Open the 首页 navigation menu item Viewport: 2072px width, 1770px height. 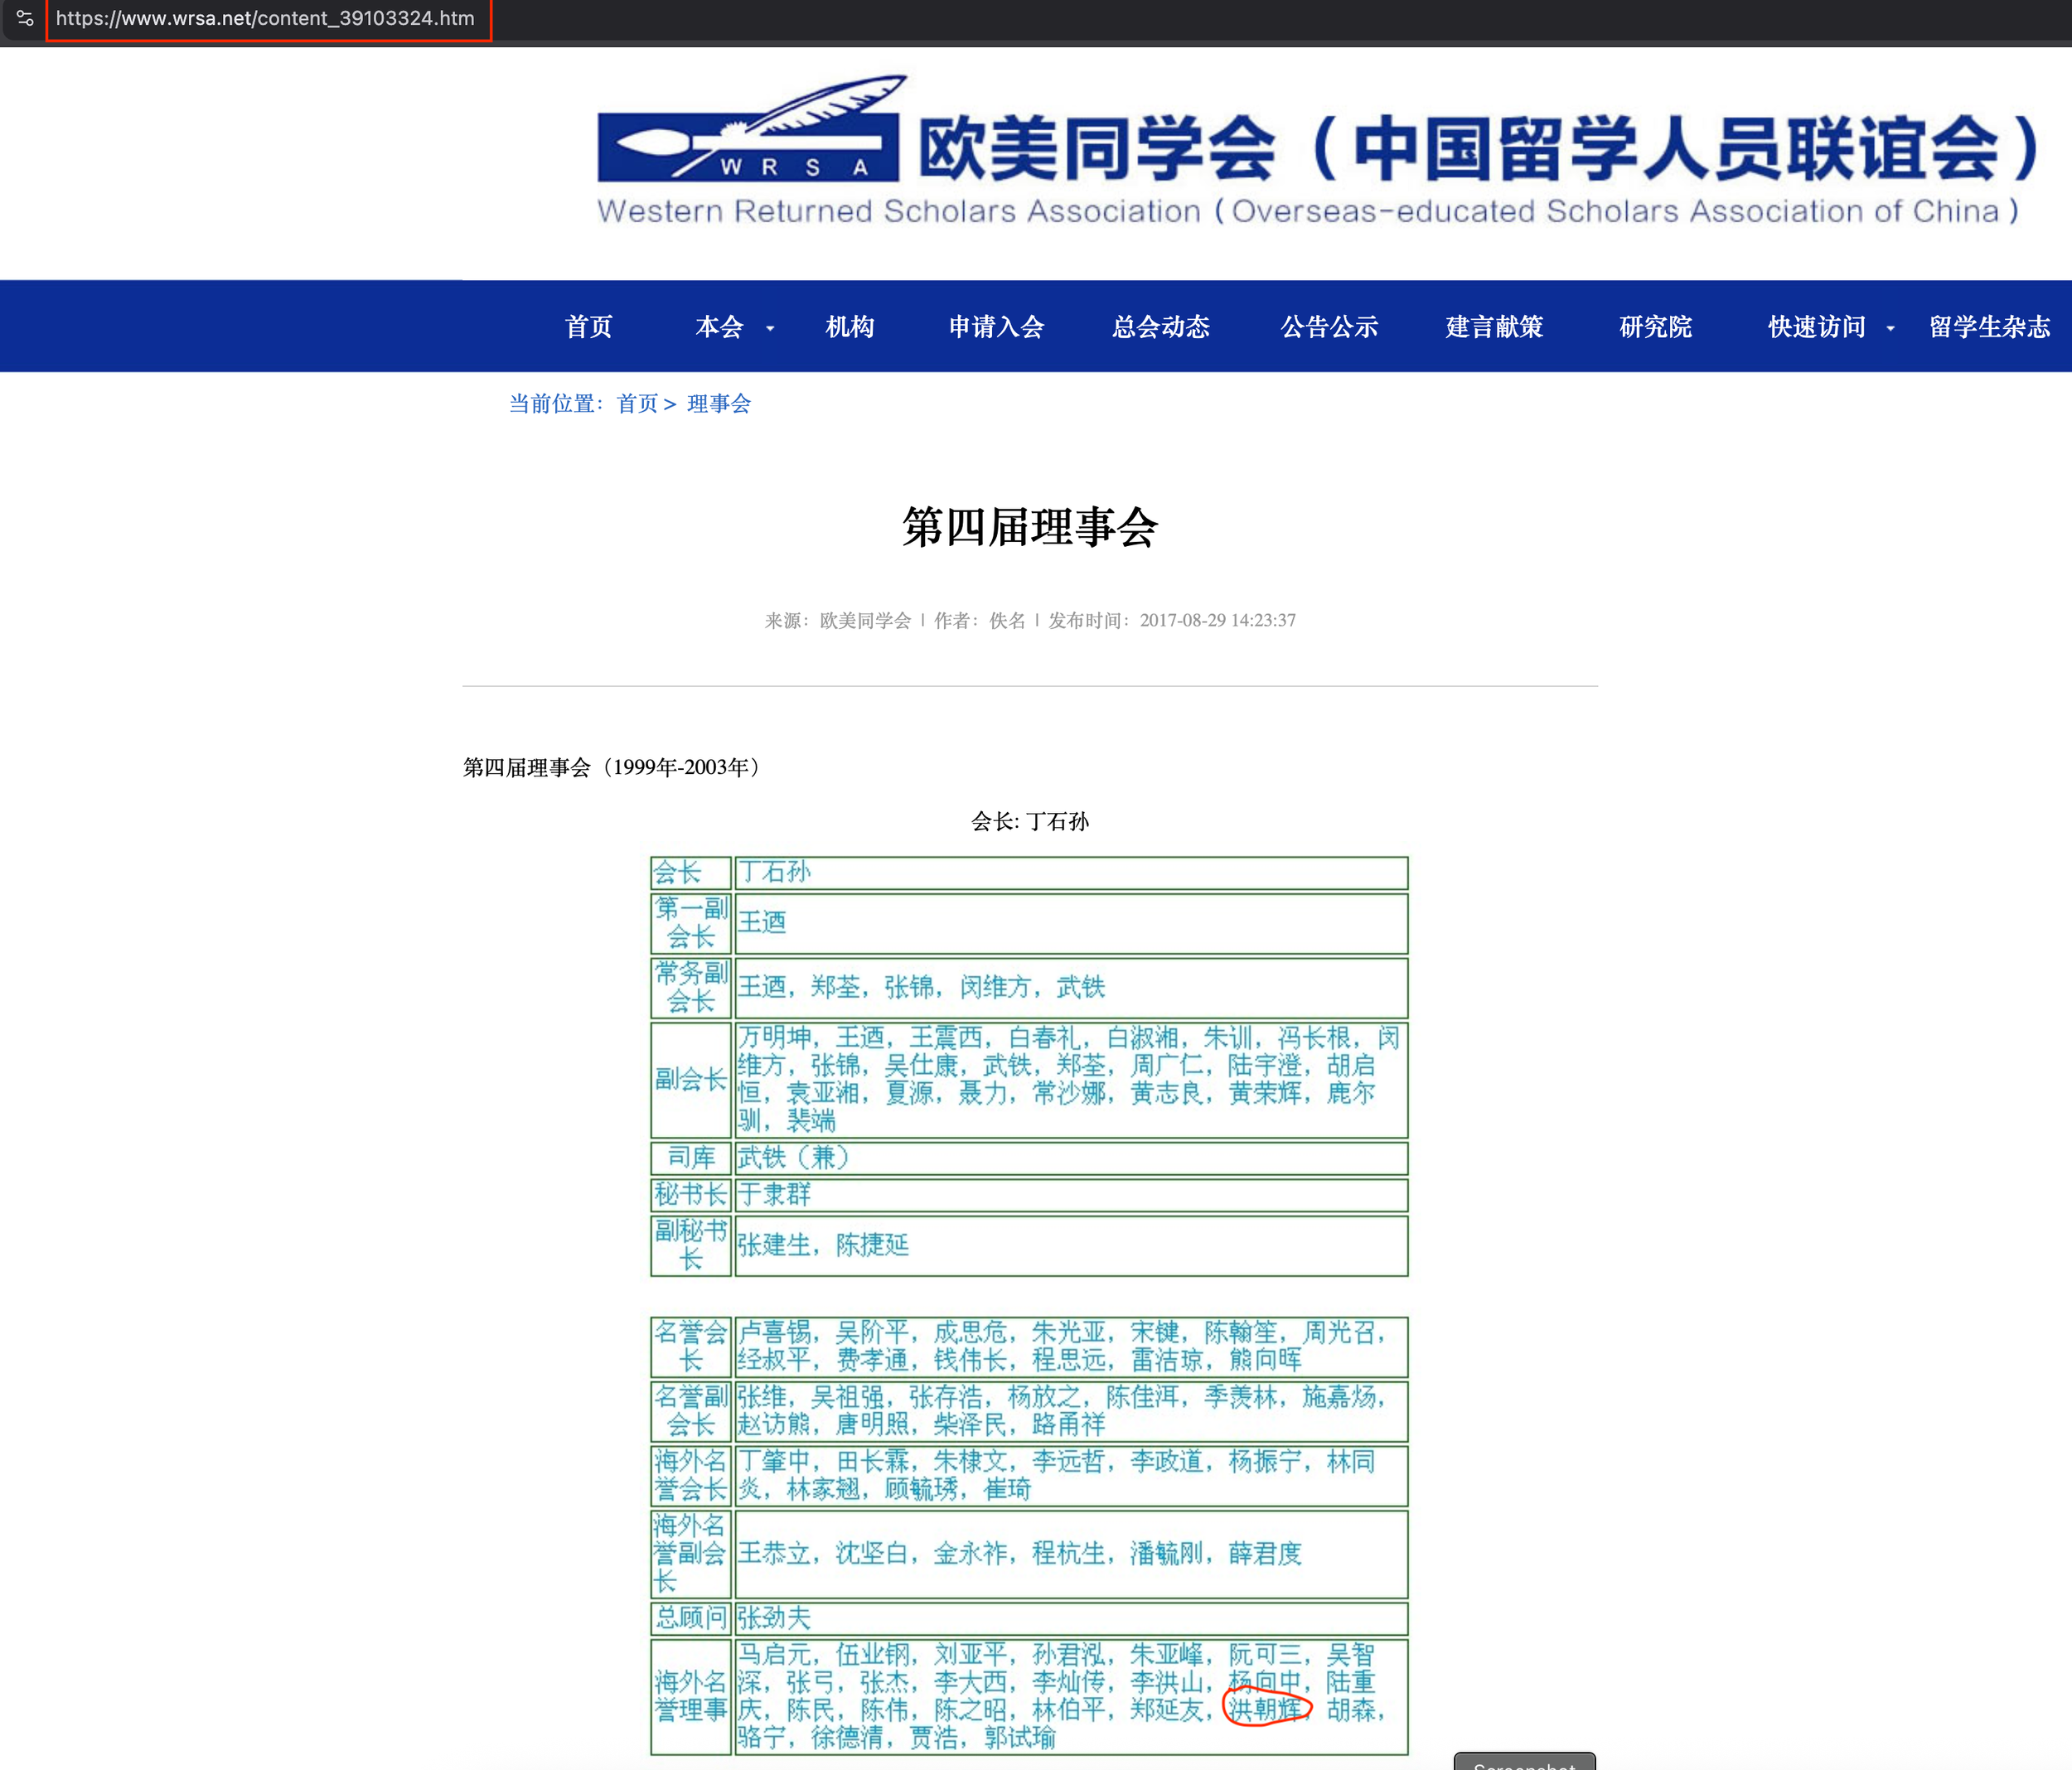pos(588,327)
